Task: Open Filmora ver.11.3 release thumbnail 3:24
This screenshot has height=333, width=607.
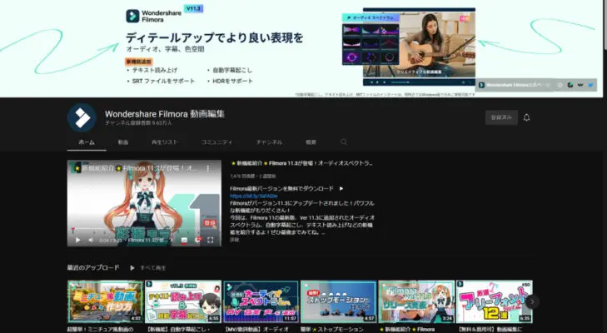Action: click(416, 301)
